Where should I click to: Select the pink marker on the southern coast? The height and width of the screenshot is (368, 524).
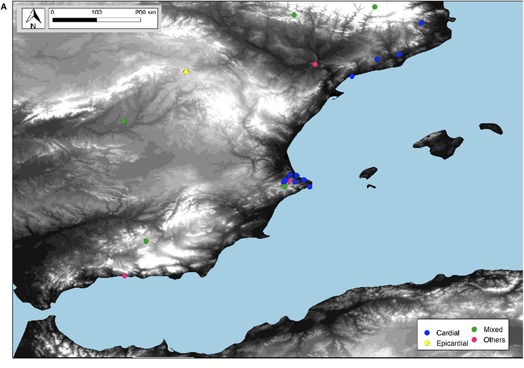pyautogui.click(x=124, y=276)
